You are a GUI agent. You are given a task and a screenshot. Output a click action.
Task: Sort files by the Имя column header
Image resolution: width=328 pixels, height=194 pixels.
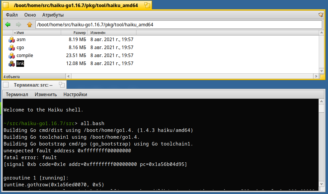click(x=37, y=33)
